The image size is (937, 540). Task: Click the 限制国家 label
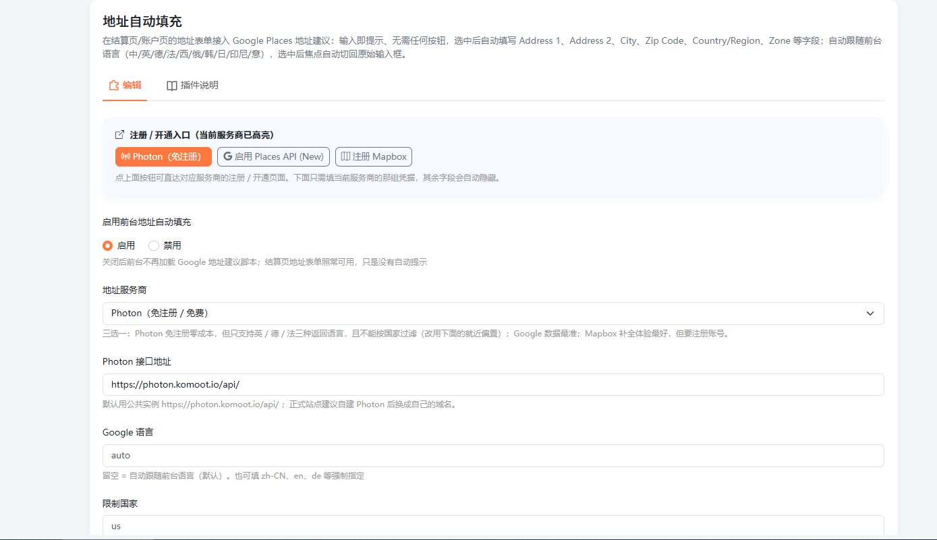(120, 504)
